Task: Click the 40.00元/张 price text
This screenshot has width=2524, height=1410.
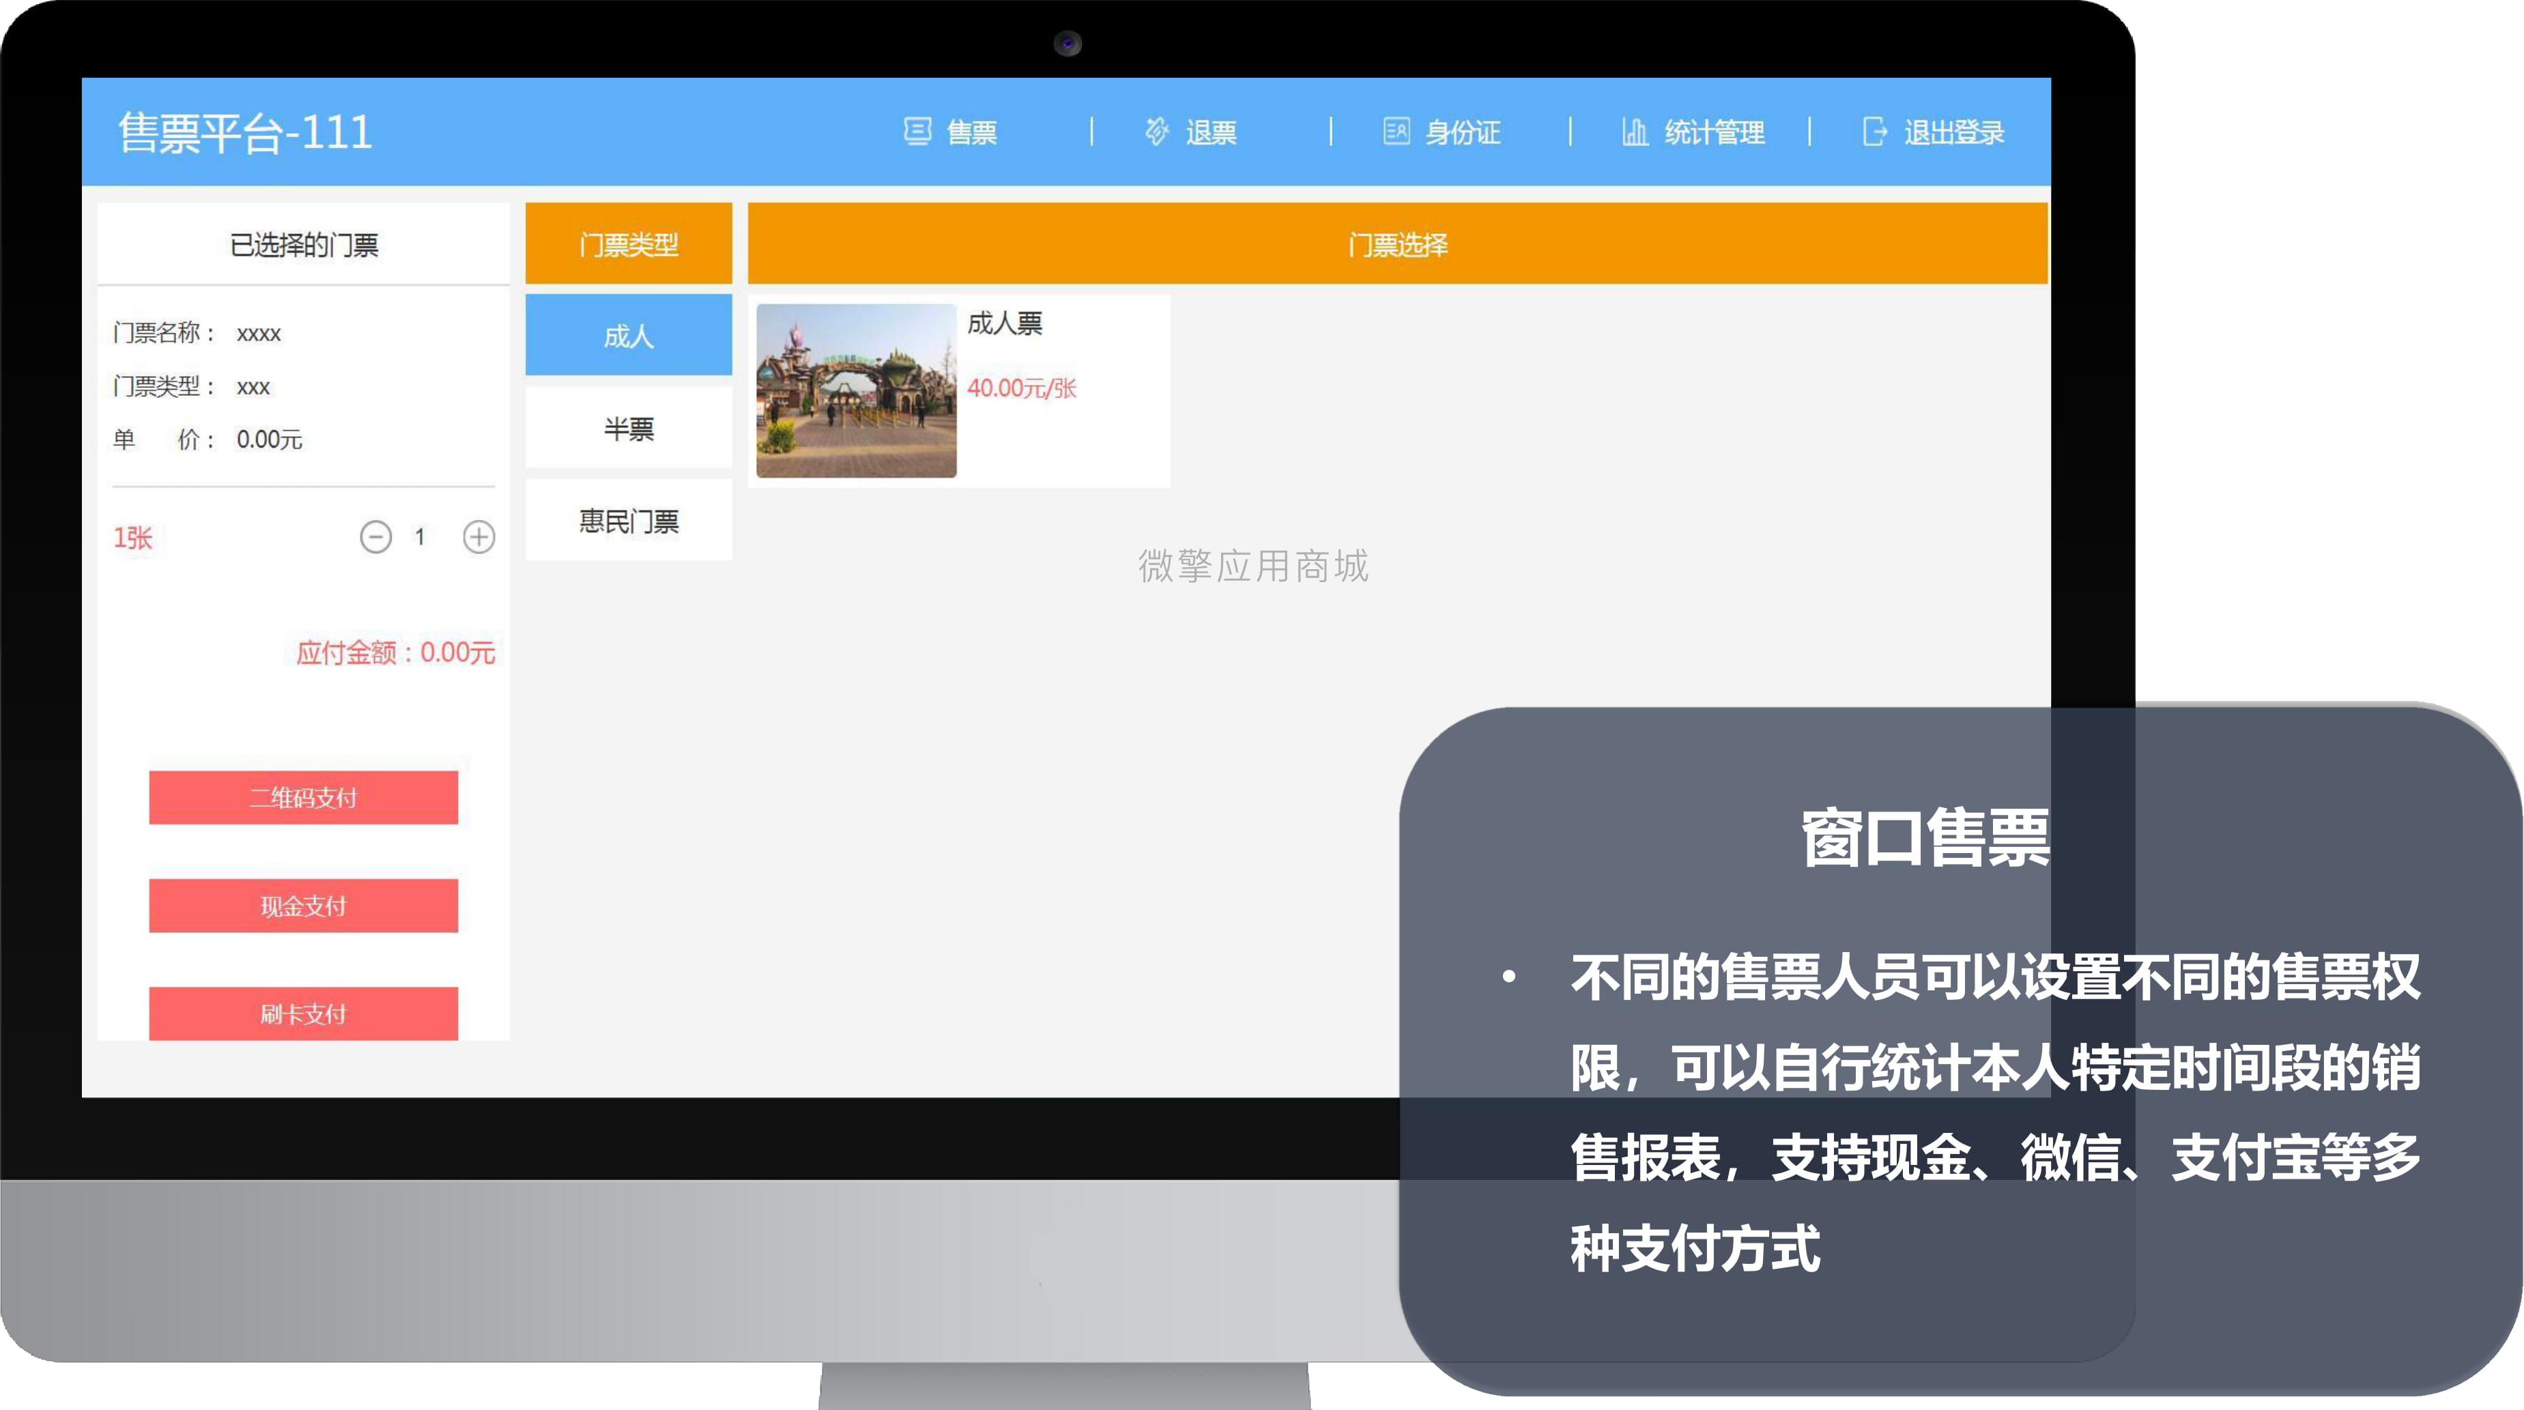Action: (1022, 388)
